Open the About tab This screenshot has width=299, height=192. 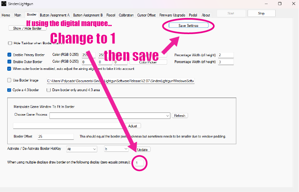206,15
